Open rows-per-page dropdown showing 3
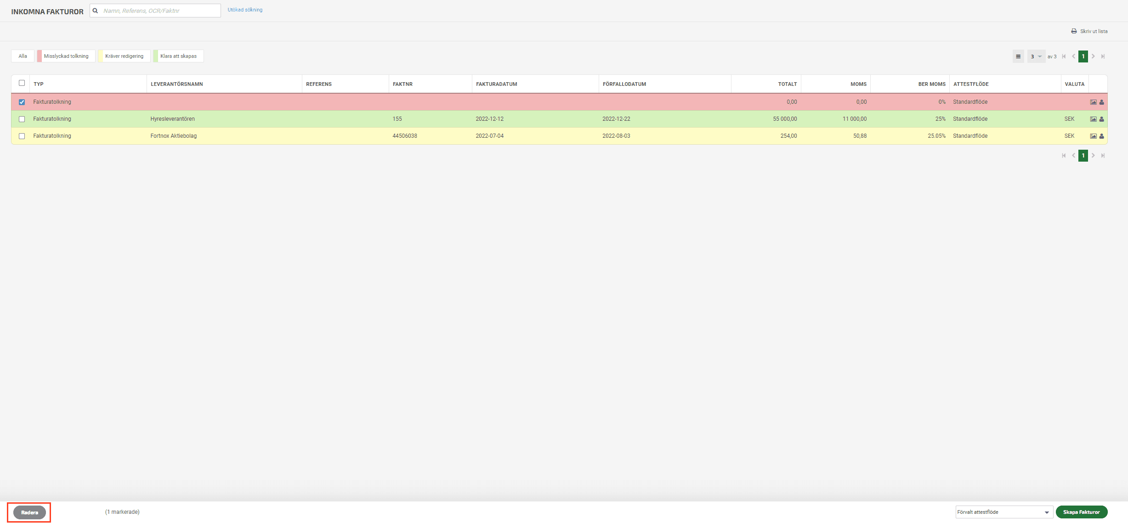 1036,56
